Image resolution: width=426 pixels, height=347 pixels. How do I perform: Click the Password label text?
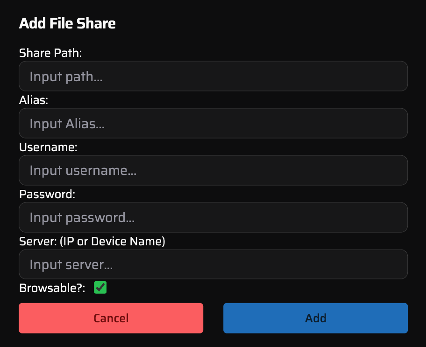(x=46, y=194)
